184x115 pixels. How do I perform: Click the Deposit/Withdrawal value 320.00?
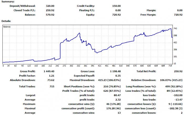[50, 6]
